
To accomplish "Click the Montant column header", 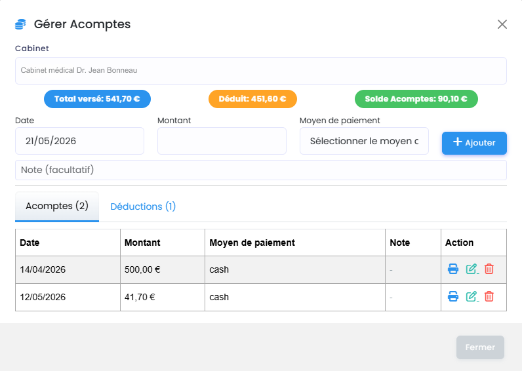I will (x=163, y=243).
